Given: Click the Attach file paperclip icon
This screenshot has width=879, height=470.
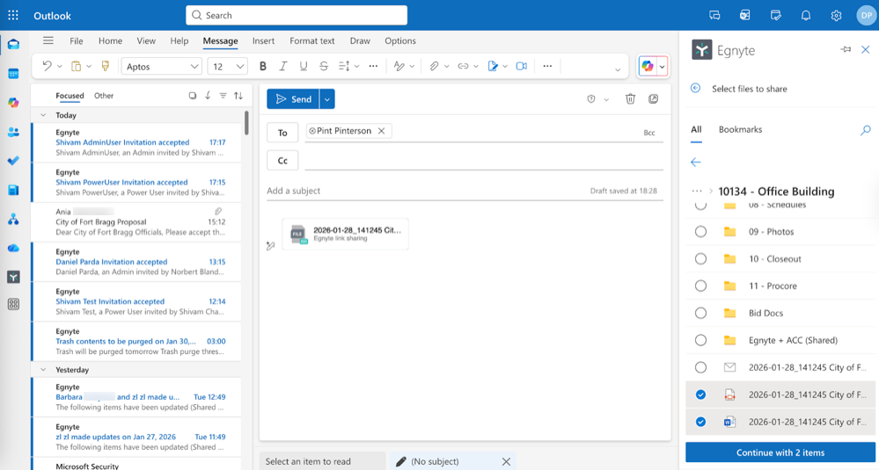Looking at the screenshot, I should [x=434, y=66].
